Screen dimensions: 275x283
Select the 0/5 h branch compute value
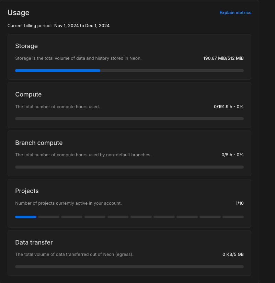232,155
